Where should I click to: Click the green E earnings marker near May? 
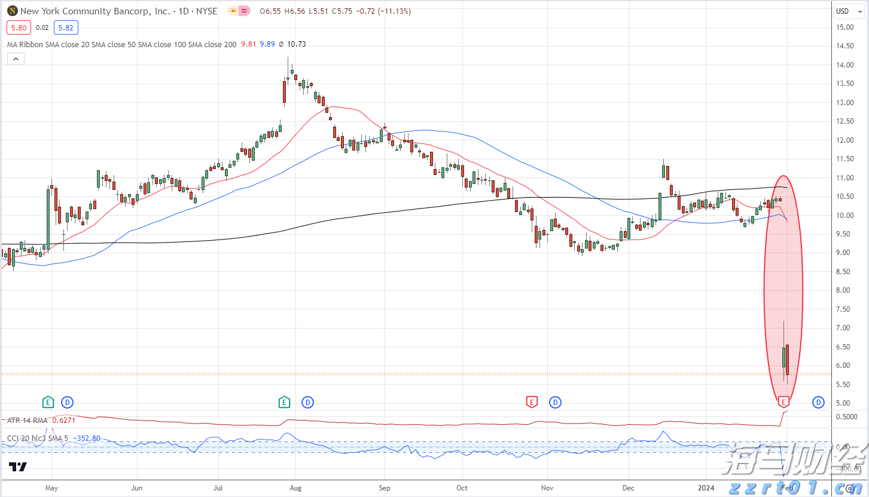coord(48,403)
